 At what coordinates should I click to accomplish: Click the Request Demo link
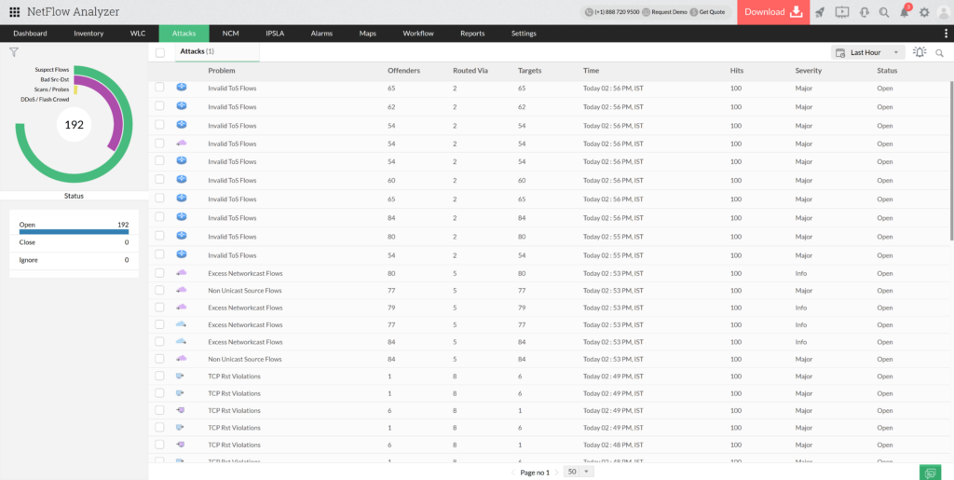click(664, 12)
